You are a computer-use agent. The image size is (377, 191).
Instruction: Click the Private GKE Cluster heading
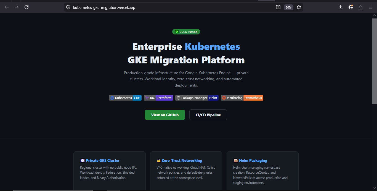103,160
